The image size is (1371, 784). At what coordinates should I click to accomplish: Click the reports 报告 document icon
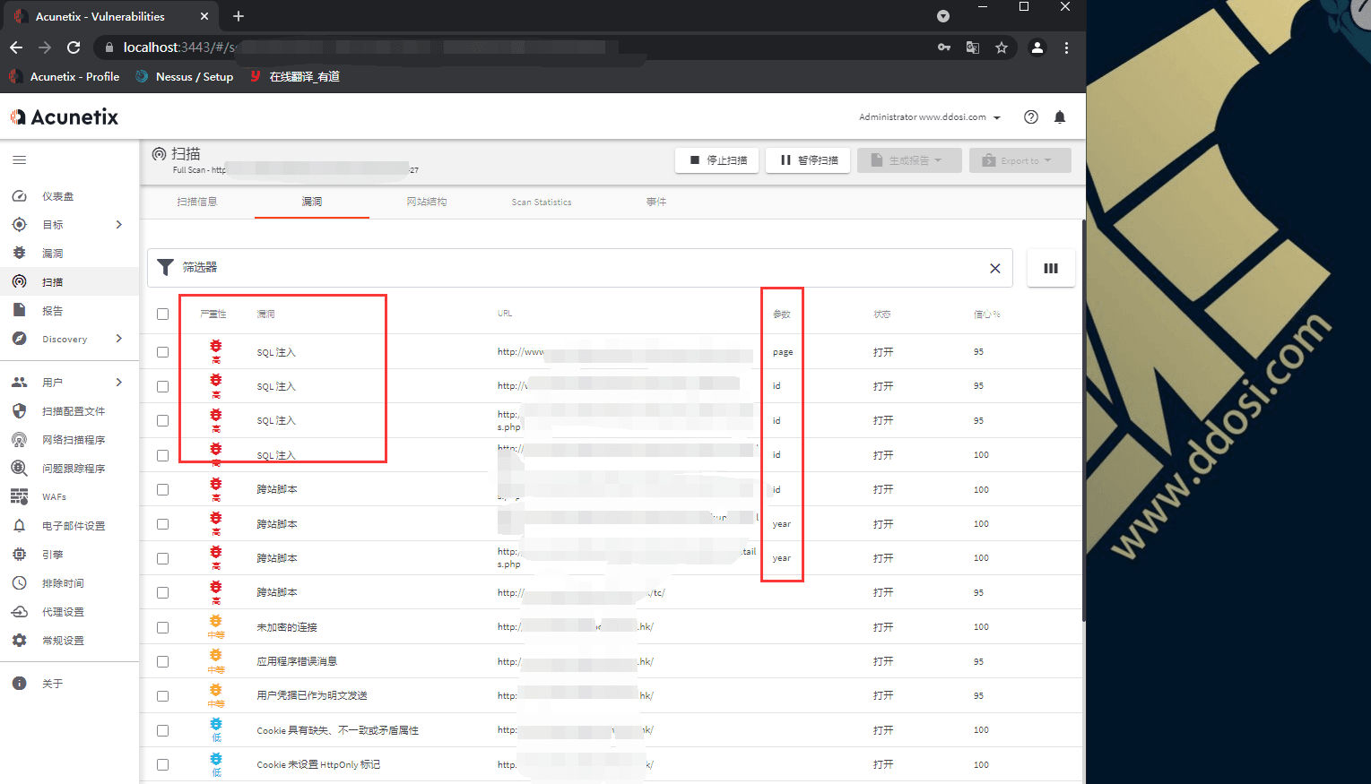(19, 311)
